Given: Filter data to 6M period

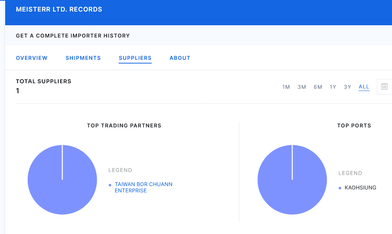Looking at the screenshot, I should pos(318,87).
